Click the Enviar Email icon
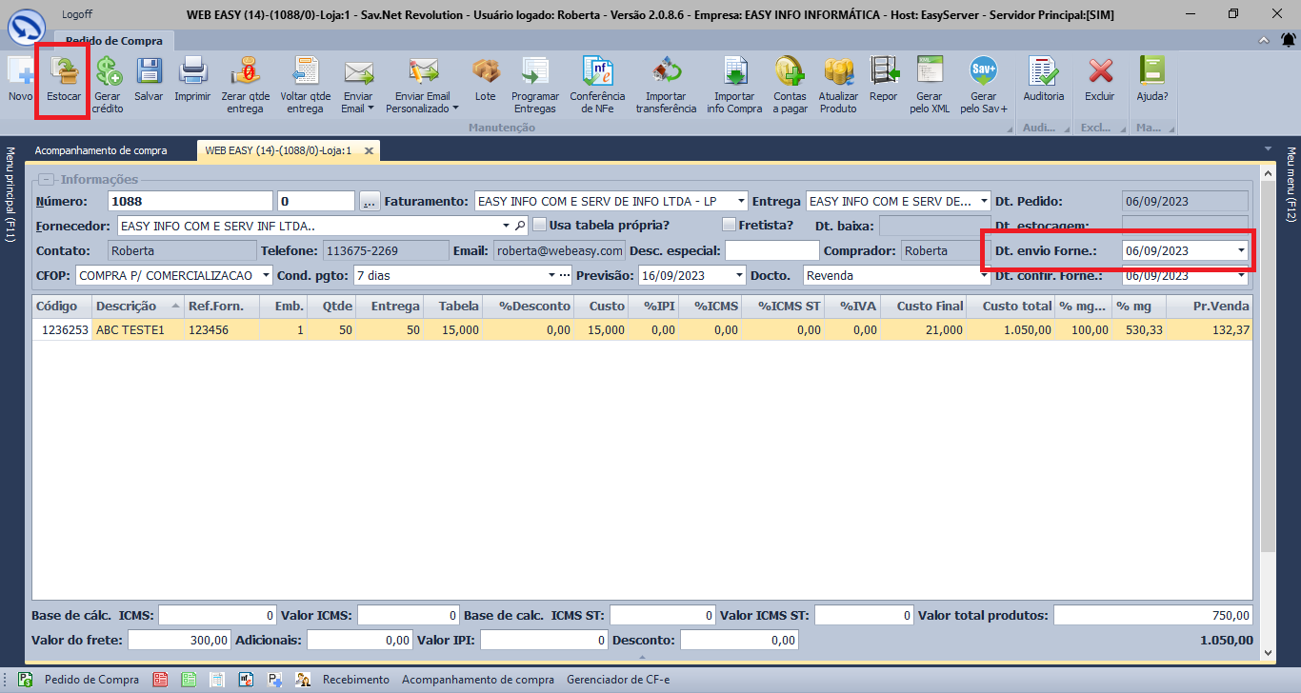The width and height of the screenshot is (1301, 693). [x=358, y=71]
